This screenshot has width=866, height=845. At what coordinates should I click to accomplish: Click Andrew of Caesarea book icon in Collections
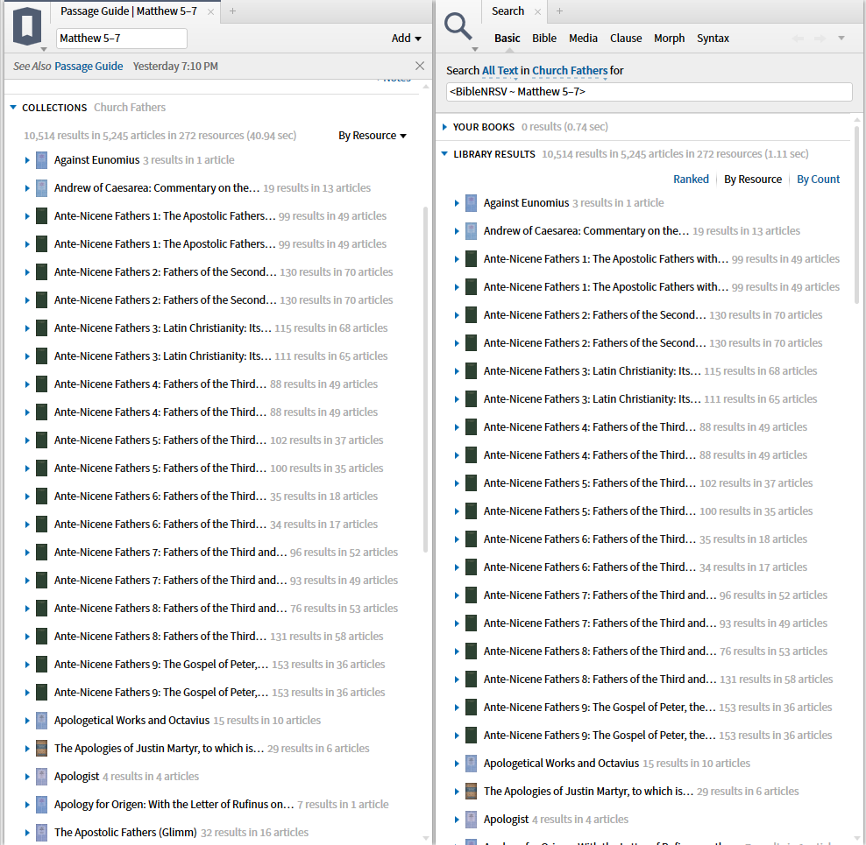pos(41,188)
